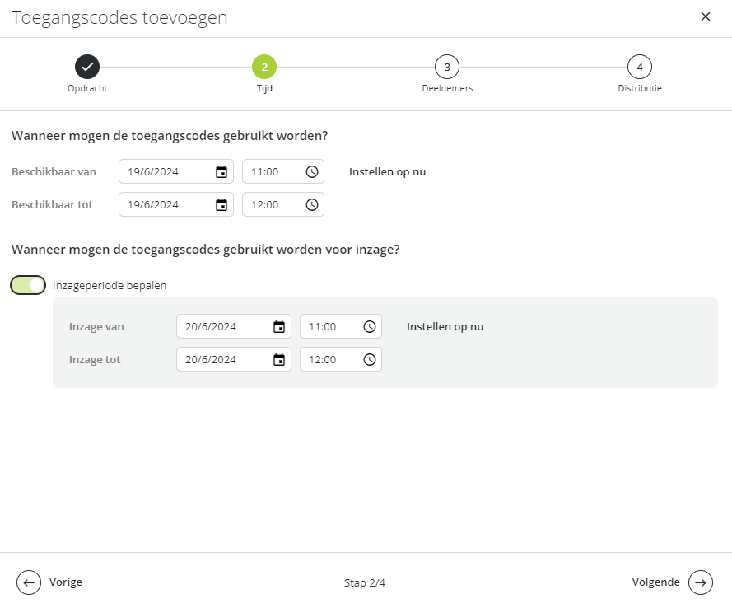Click Instellen op nu for Beschikbaar van
The image size is (732, 608).
pos(388,172)
